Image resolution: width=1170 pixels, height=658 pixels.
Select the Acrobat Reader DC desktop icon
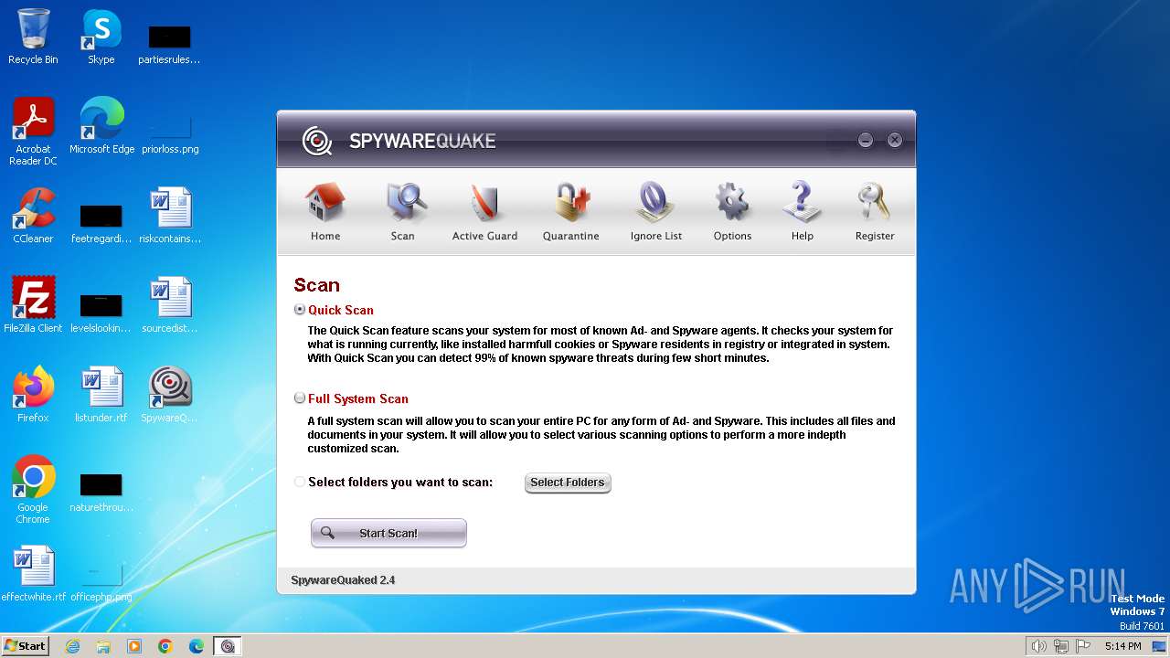34,132
